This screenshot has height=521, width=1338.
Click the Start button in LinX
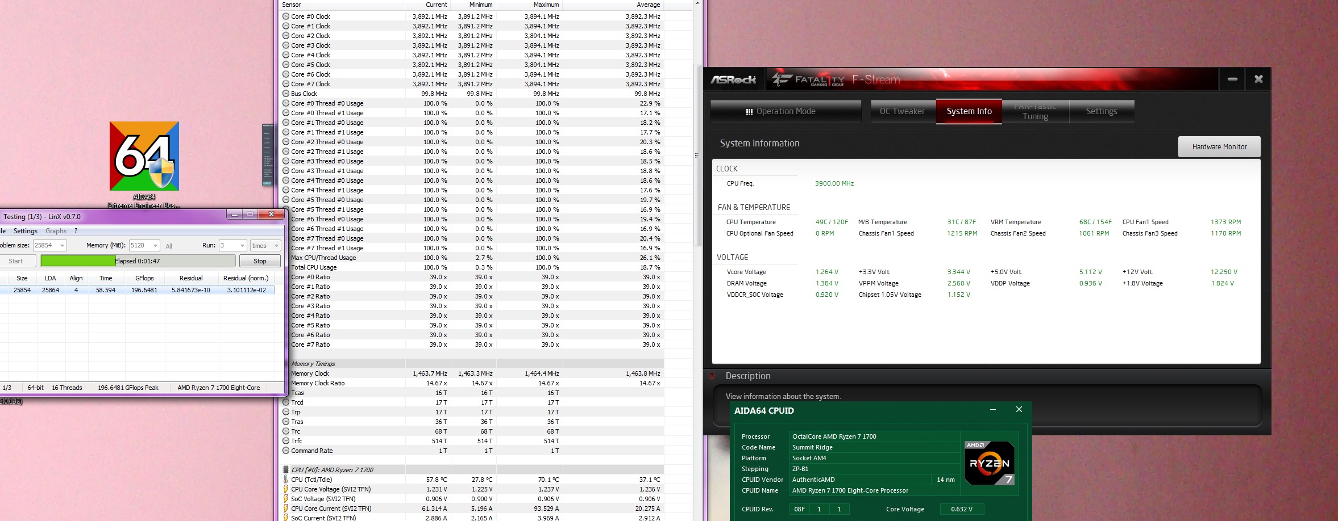pos(16,261)
